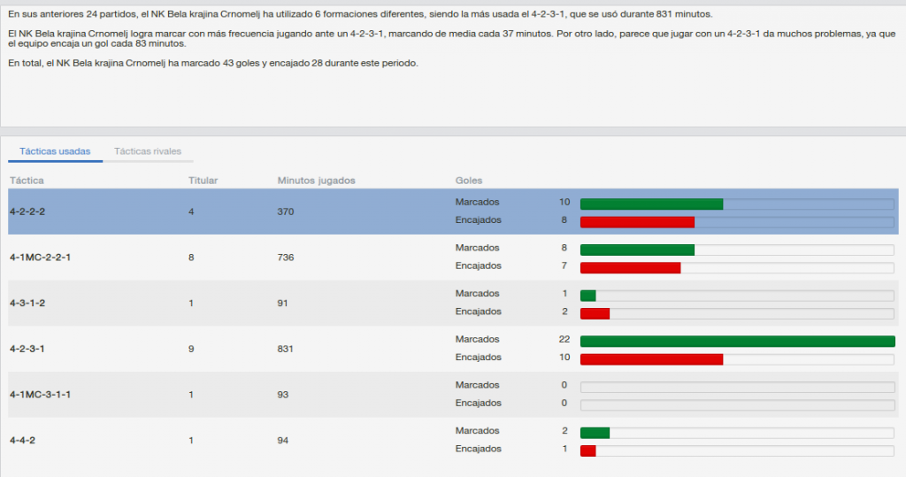
Task: Select the 4-2-3-1 tactic row
Action: [x=453, y=349]
